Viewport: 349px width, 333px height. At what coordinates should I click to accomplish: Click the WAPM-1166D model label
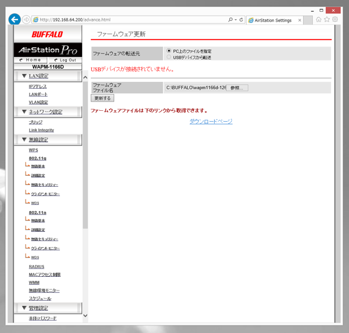coord(48,67)
